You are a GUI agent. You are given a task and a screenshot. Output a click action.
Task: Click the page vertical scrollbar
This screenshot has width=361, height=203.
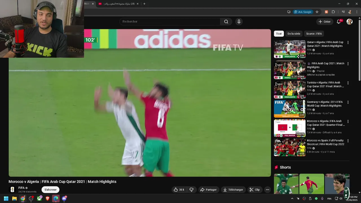(359, 51)
